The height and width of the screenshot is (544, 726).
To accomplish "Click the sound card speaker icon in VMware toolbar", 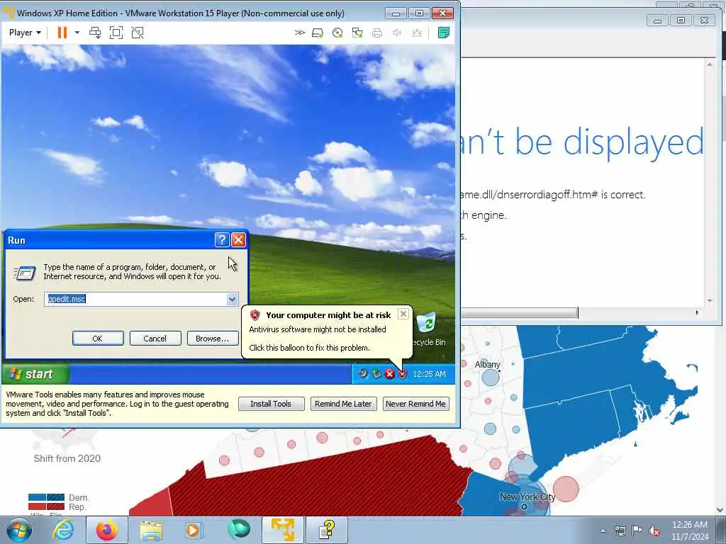I will coord(397,33).
